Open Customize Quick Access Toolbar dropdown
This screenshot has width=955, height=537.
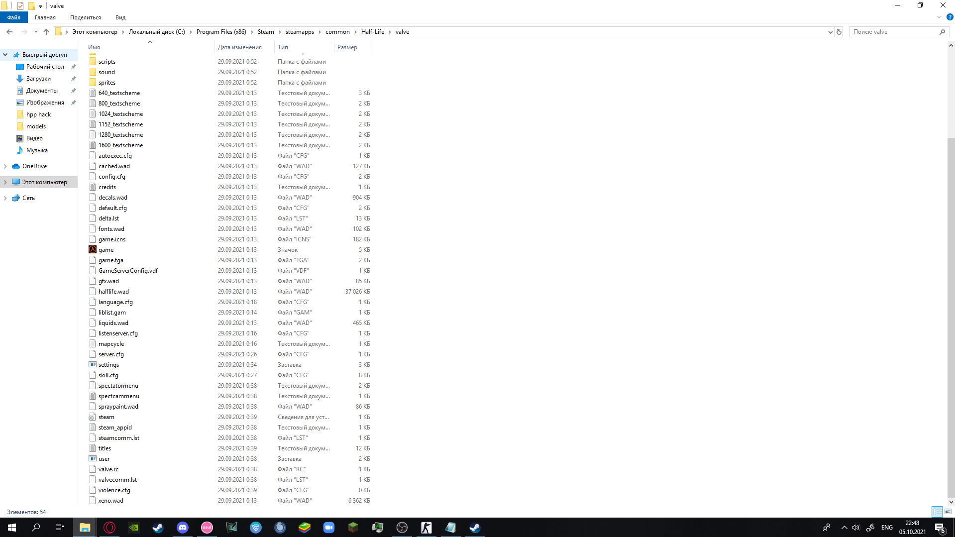tap(41, 6)
